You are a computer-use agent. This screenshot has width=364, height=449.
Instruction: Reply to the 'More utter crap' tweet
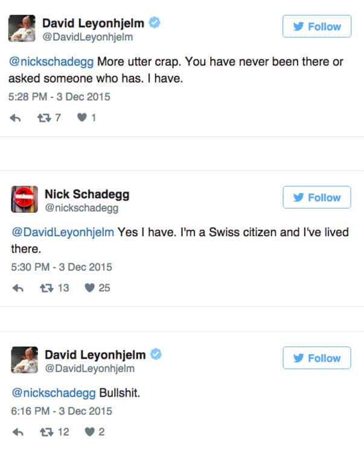16,118
